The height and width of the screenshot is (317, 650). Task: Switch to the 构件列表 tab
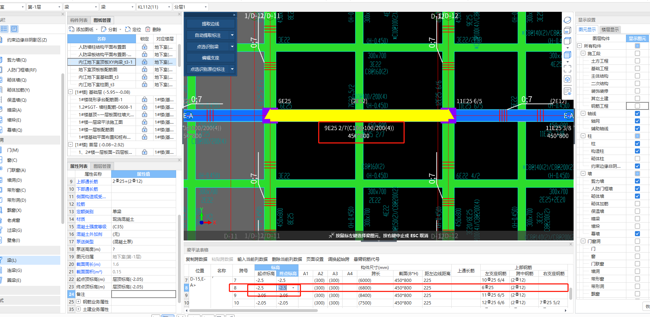pos(79,20)
